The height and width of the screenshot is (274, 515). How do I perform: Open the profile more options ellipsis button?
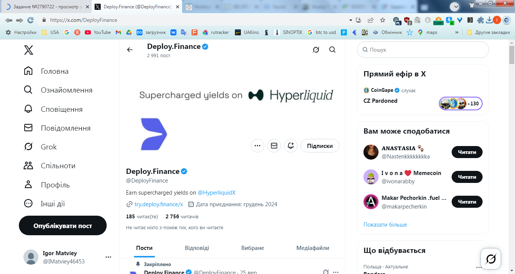pos(257,146)
